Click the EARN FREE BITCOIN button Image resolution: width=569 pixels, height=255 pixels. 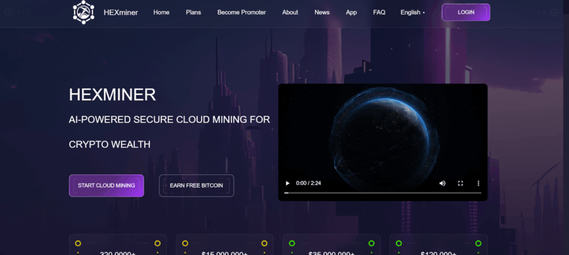point(197,186)
